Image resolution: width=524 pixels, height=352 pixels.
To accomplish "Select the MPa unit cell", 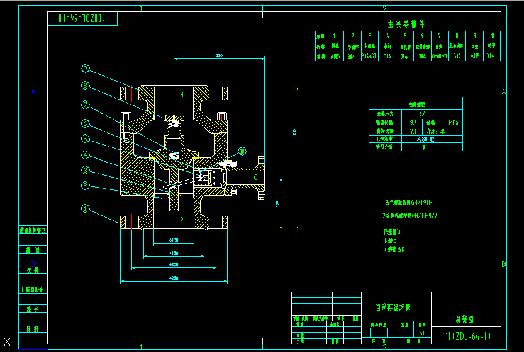I will tap(453, 123).
